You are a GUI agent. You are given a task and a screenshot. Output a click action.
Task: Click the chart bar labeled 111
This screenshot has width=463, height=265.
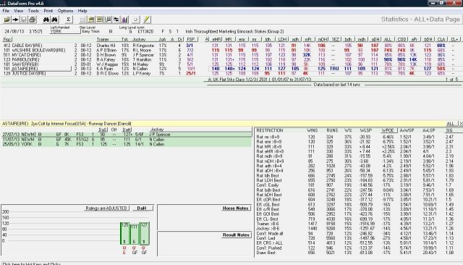[135, 234]
